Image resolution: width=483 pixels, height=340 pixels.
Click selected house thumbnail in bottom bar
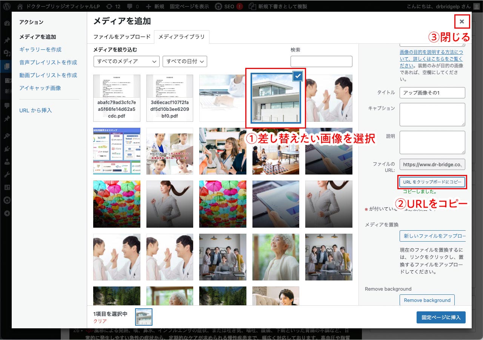tap(144, 317)
